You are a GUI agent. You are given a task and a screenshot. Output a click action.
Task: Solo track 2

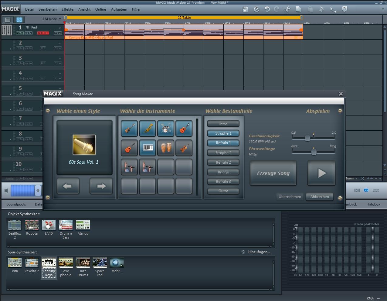(x=19, y=48)
